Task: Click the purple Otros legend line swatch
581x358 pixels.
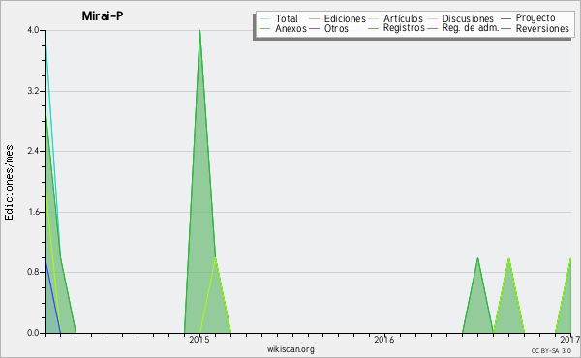Action: [x=314, y=28]
